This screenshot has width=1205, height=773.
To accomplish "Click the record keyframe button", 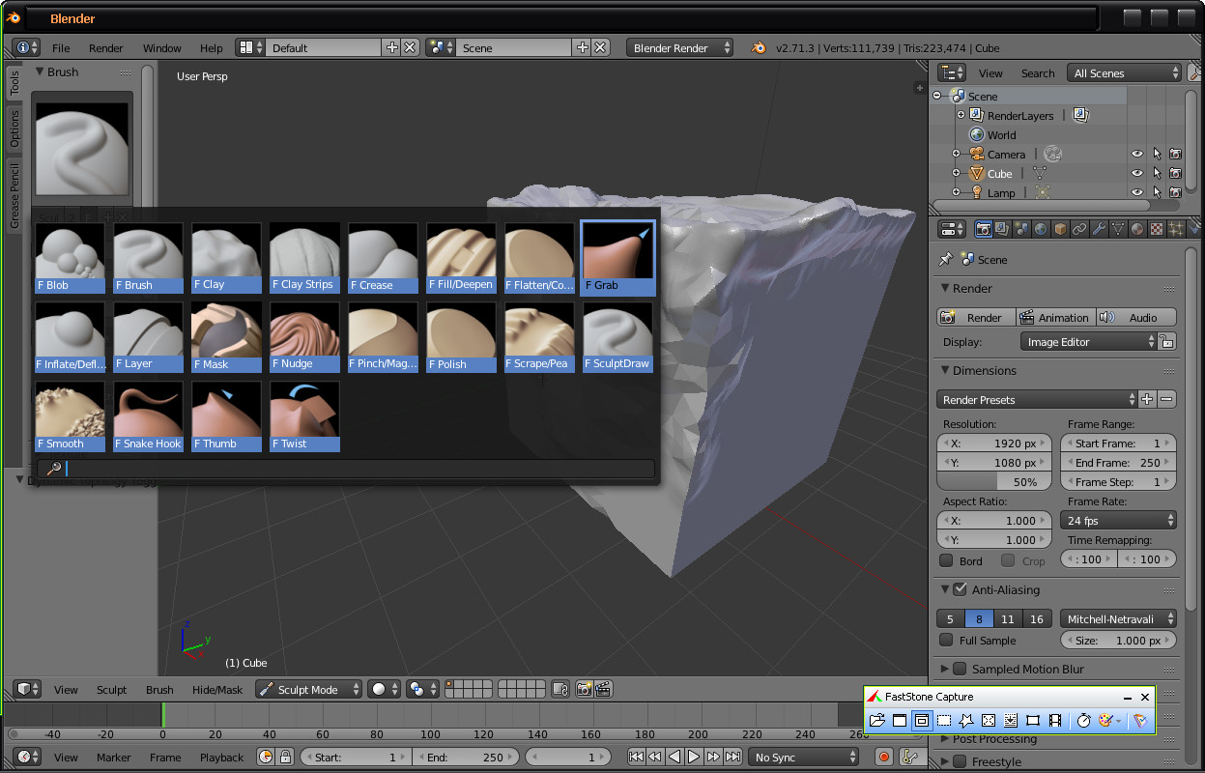I will click(884, 757).
